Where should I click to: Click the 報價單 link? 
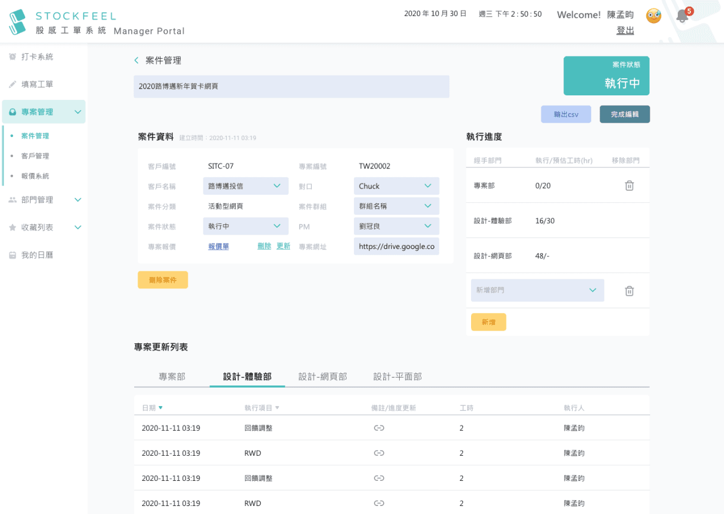coord(218,246)
